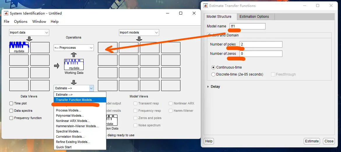Enable the Data spectra checkbox
Image resolution: width=341 pixels, height=152 pixels.
click(11, 111)
